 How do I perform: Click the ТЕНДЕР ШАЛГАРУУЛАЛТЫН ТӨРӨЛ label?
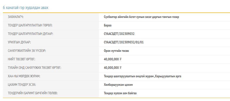click(x=30, y=25)
